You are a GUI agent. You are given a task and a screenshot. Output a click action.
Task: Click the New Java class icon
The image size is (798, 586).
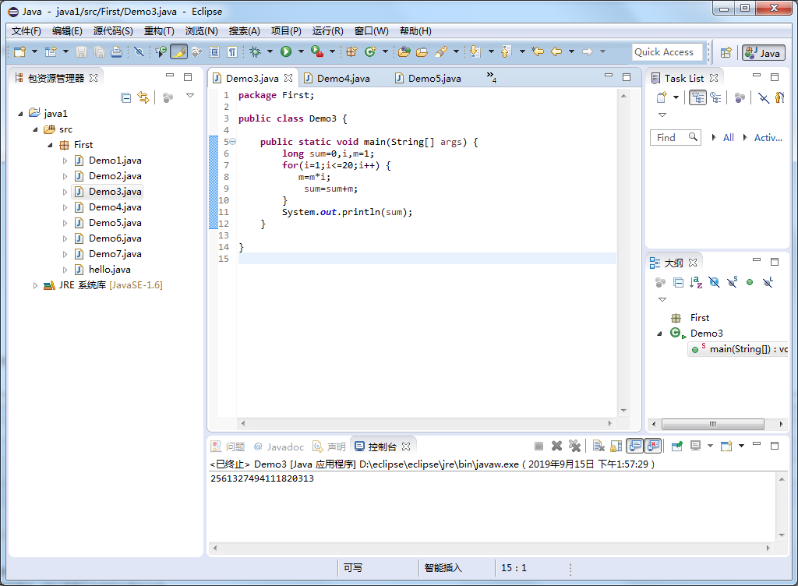(x=370, y=51)
